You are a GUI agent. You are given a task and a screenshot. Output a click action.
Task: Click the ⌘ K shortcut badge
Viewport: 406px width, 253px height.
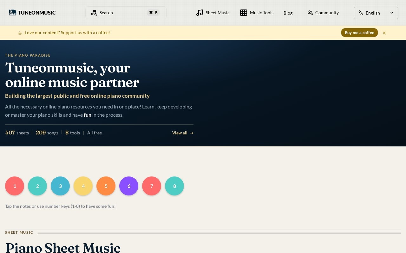coord(154,12)
